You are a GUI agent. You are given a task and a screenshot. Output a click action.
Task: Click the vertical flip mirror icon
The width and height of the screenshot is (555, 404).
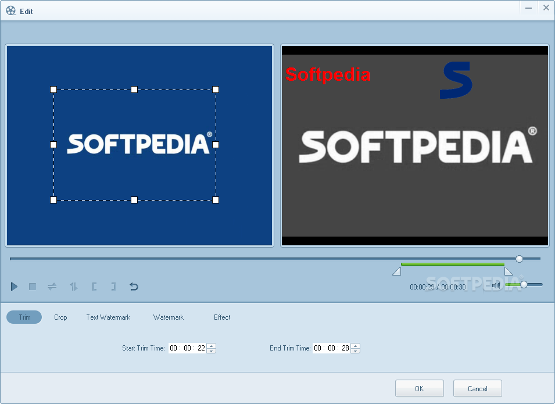pyautogui.click(x=74, y=287)
